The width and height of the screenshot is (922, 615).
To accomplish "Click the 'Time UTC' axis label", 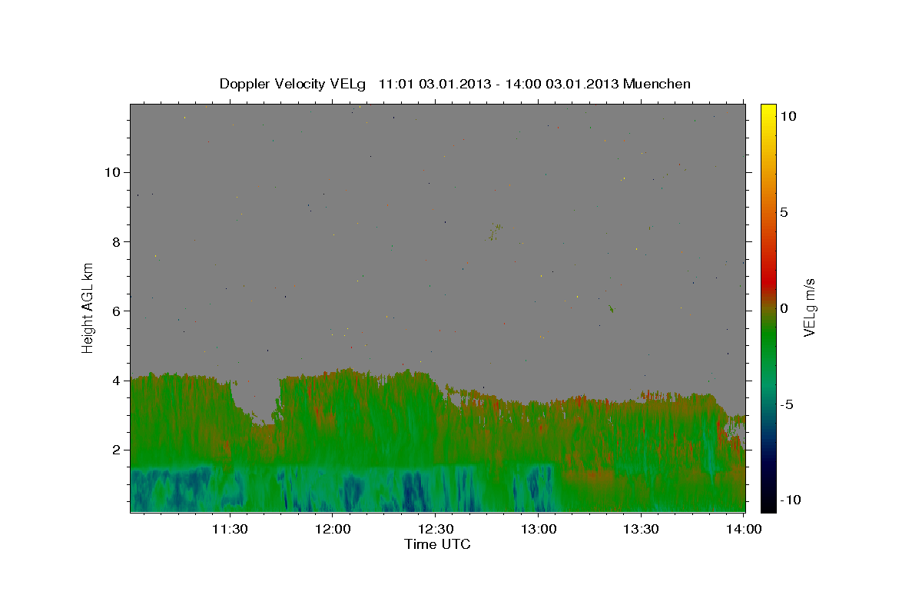I will [437, 544].
